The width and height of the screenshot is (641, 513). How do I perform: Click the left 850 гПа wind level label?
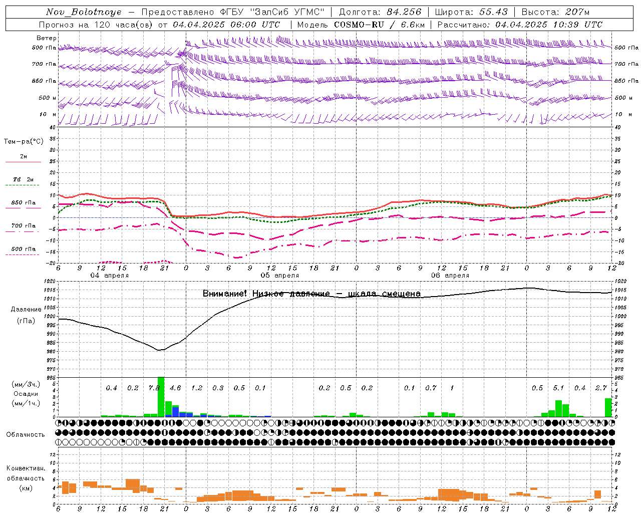point(44,81)
